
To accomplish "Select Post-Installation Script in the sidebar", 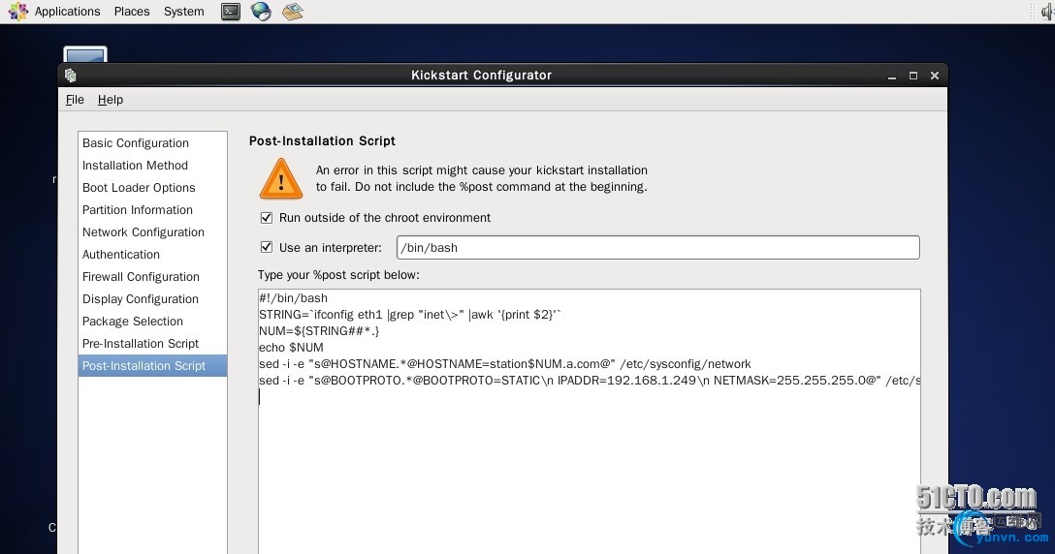I will pyautogui.click(x=153, y=365).
